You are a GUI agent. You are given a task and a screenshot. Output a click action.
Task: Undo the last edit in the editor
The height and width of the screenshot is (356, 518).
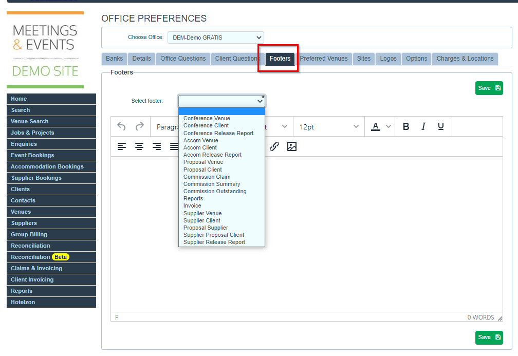click(x=121, y=126)
